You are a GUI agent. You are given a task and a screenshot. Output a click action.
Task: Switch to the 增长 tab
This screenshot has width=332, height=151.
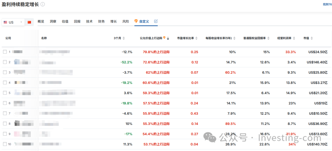(x=113, y=22)
